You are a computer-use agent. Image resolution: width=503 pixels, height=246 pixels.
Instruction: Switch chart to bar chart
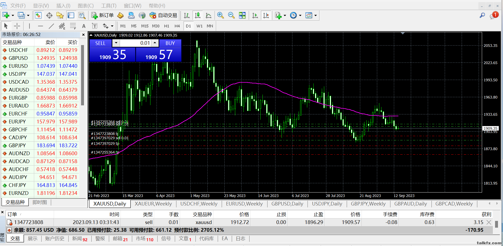187,15
